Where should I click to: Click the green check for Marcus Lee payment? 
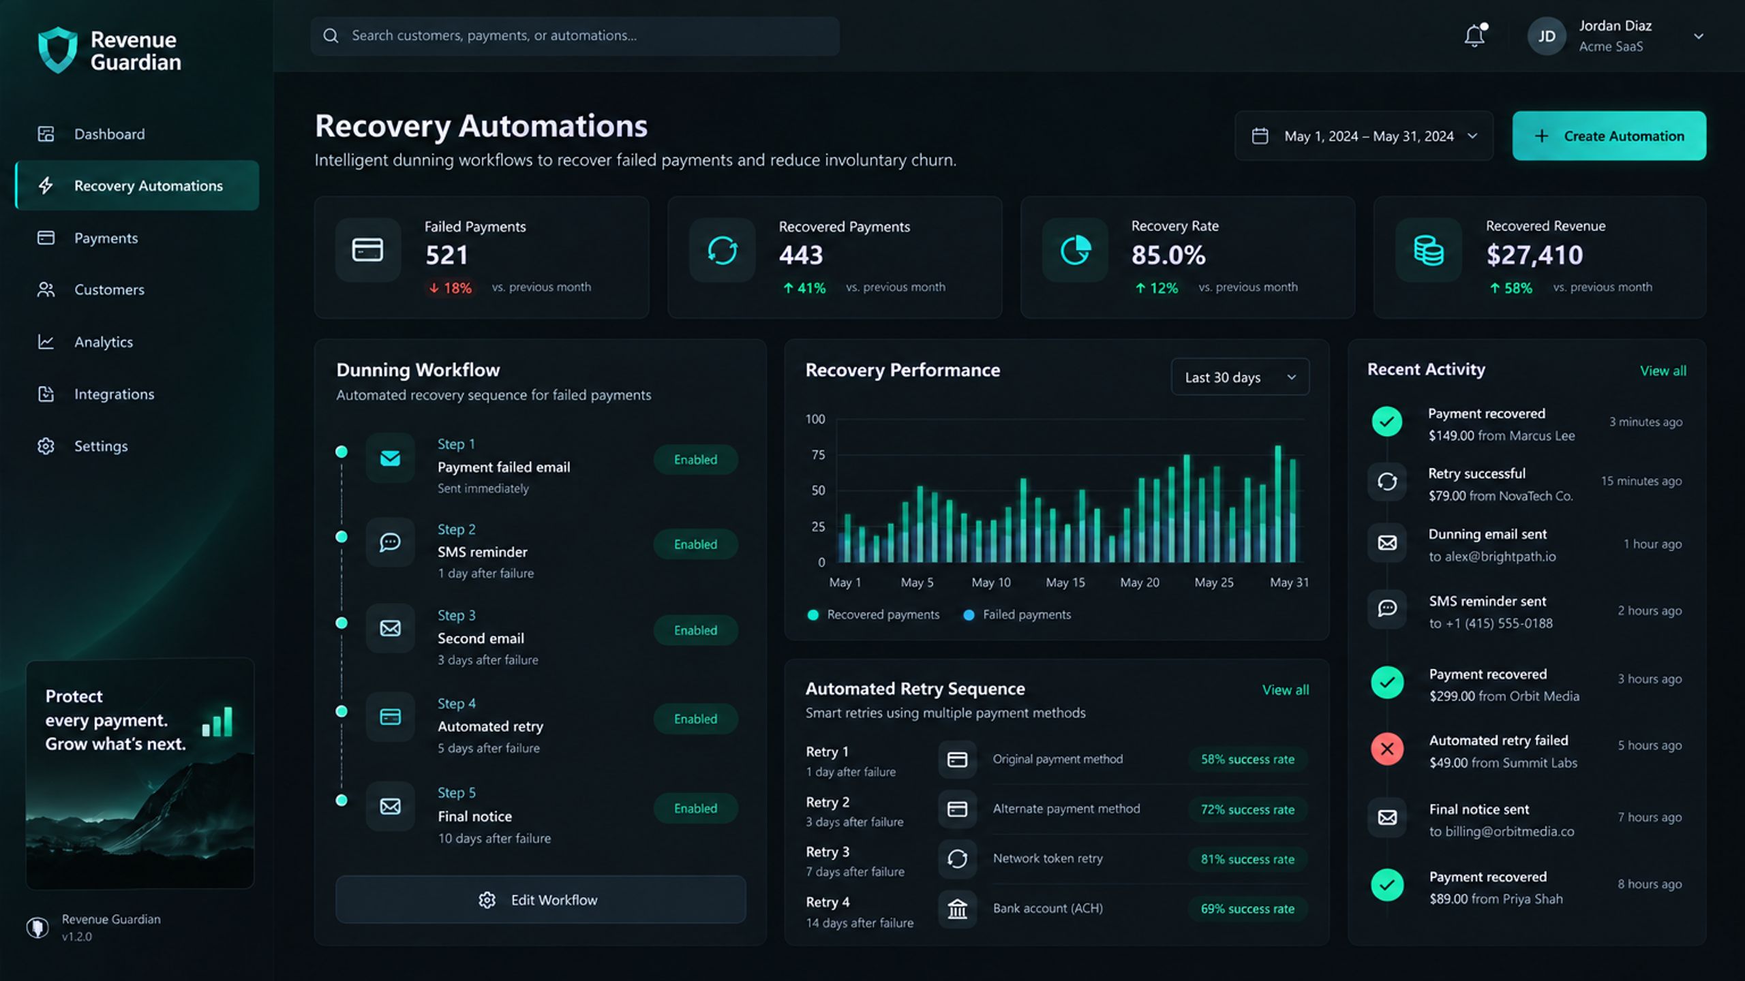[1387, 422]
